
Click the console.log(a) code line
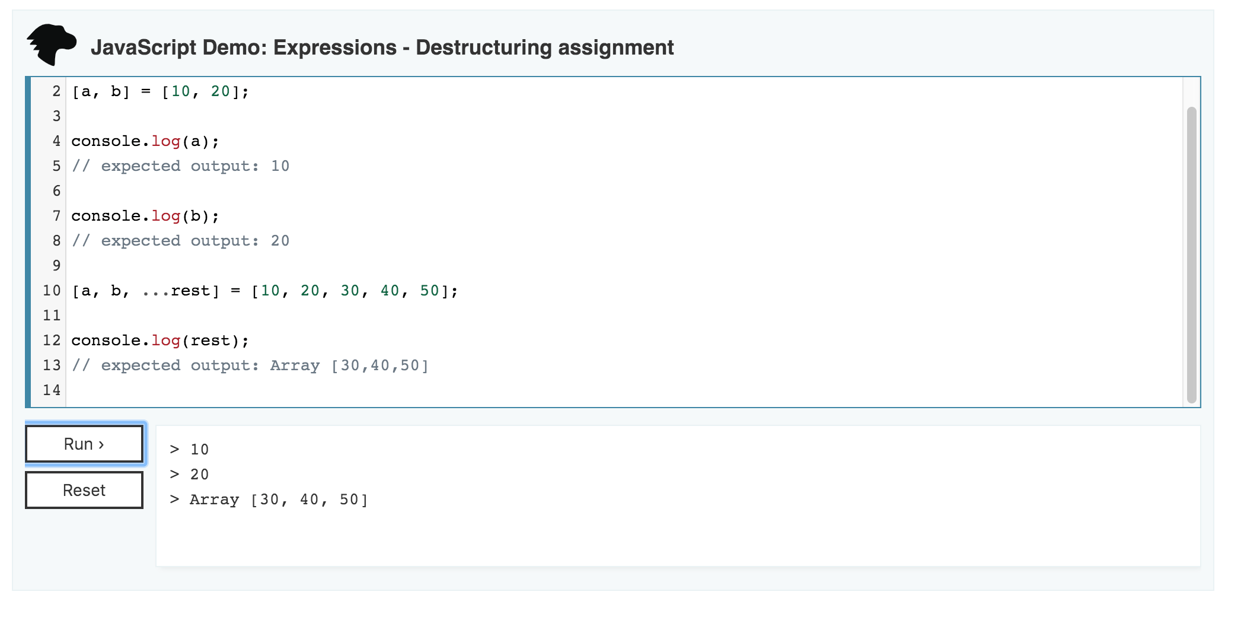pos(145,141)
